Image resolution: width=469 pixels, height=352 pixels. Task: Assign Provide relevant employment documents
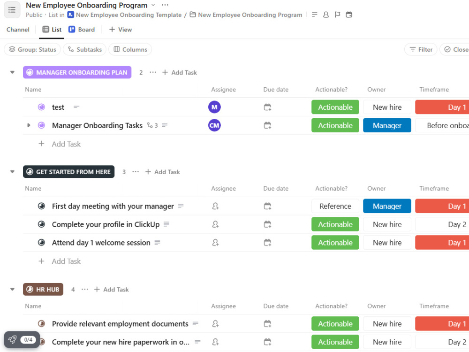point(215,324)
